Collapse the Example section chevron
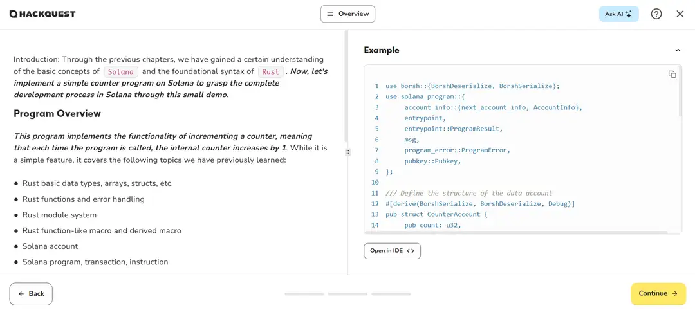The image size is (695, 310). pyautogui.click(x=678, y=50)
